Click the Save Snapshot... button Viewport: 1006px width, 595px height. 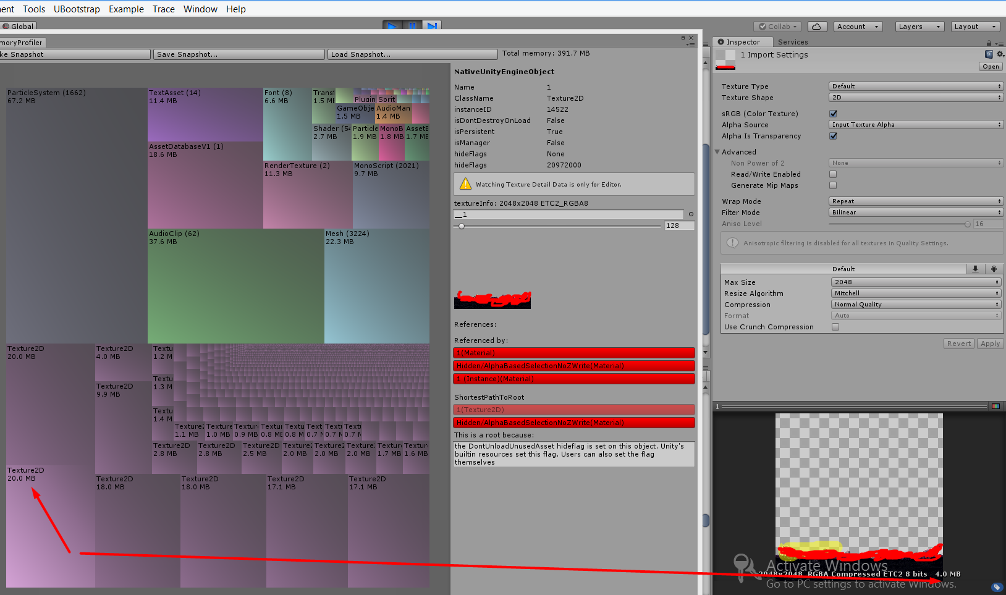point(239,54)
